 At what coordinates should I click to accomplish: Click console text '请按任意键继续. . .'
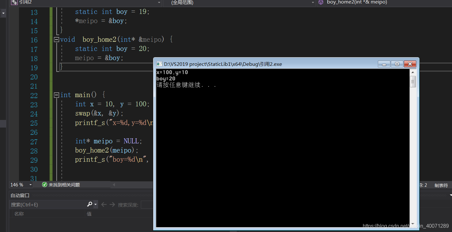186,85
